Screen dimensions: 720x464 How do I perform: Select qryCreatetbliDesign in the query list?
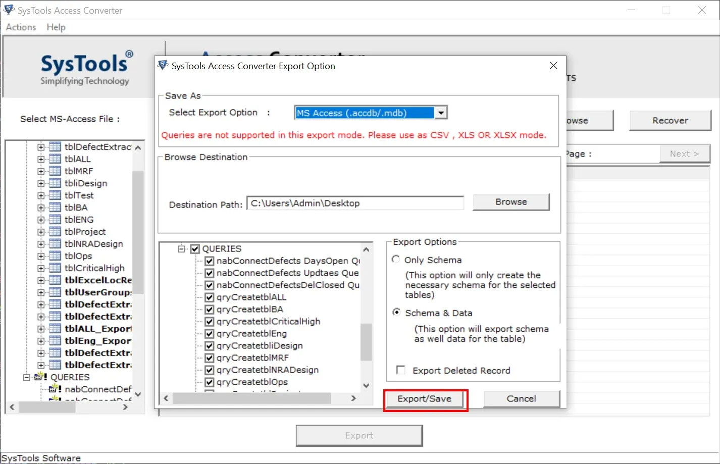tap(260, 346)
